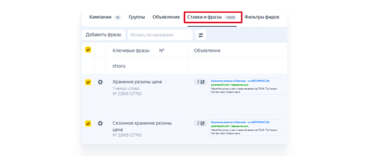Open the 2-ads badge in the second phrase row
This screenshot has height=156, width=368.
coord(201,123)
